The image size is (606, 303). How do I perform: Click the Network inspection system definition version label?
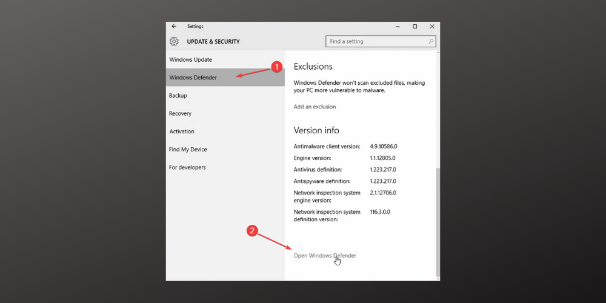(x=327, y=216)
